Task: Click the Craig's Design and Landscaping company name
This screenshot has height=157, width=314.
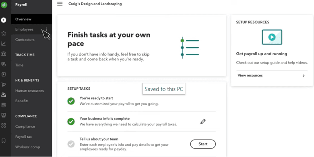Action: pos(95,4)
